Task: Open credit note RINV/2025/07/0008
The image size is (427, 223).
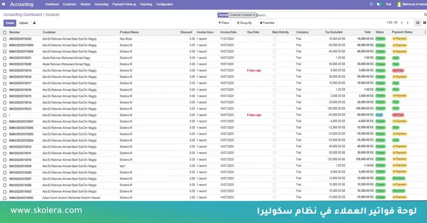Action: (21, 51)
